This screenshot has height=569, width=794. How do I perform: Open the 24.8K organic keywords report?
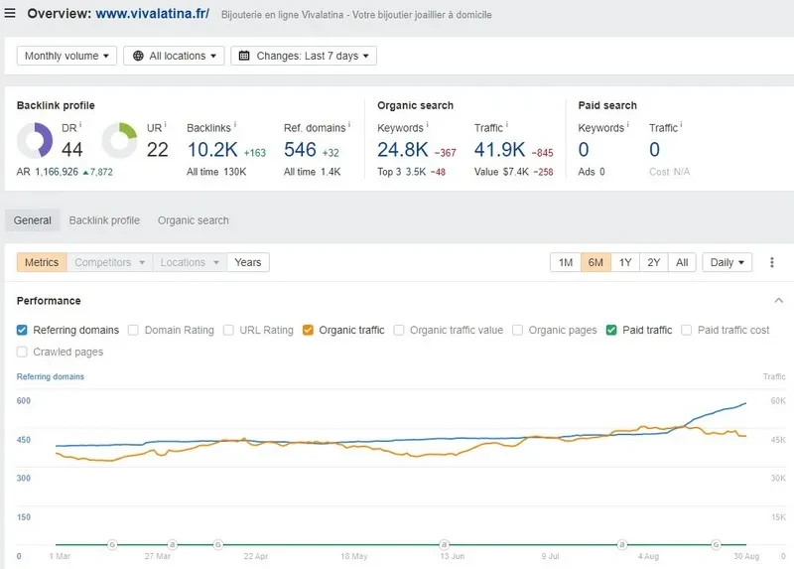(403, 150)
